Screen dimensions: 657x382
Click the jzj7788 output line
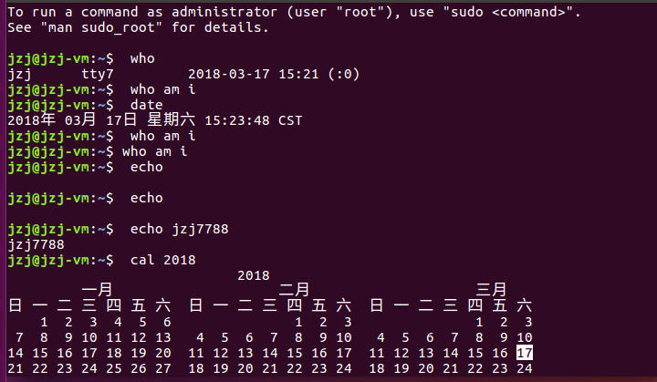pyautogui.click(x=35, y=244)
